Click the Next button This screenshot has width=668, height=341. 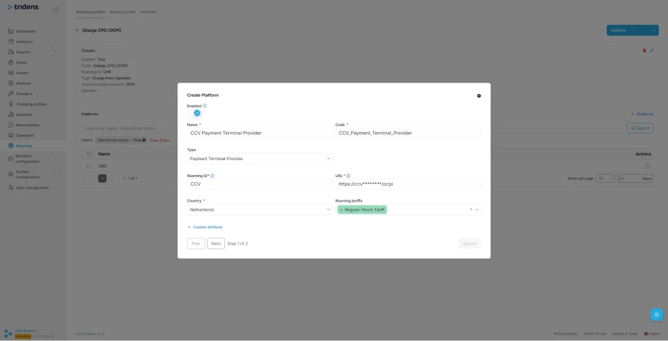tap(216, 243)
